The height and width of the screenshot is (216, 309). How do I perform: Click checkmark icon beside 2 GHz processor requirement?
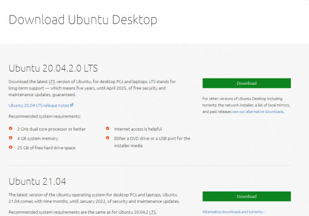click(x=11, y=129)
